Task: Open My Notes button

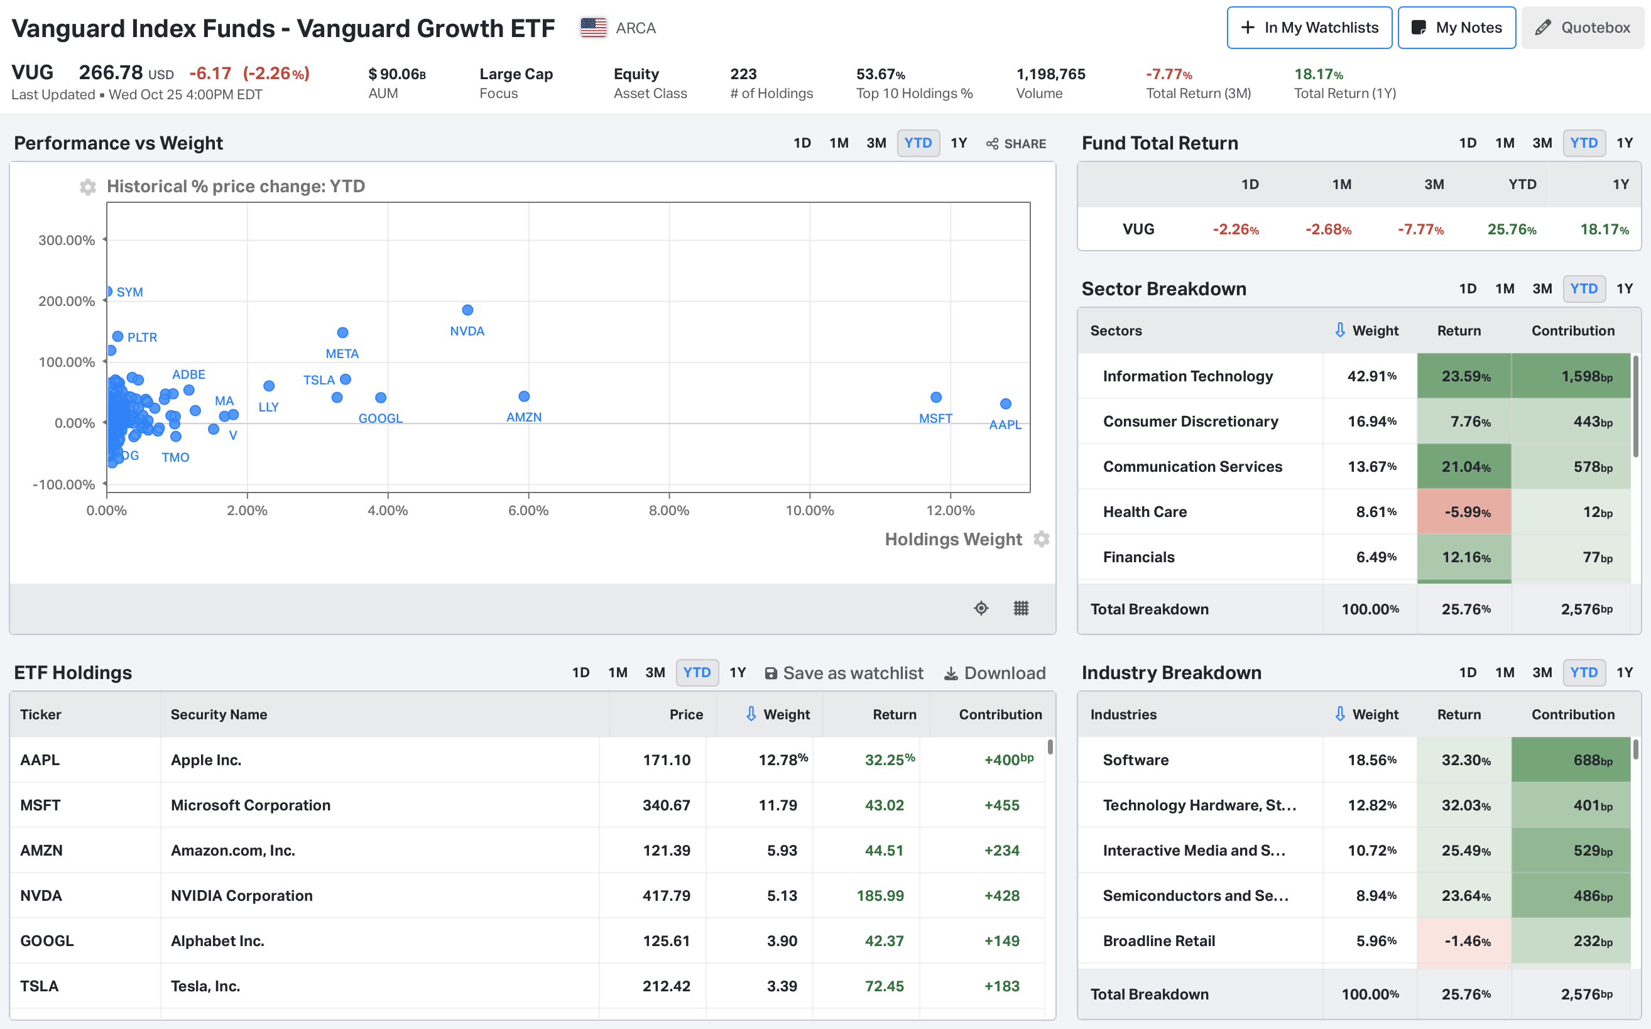Action: 1456,27
